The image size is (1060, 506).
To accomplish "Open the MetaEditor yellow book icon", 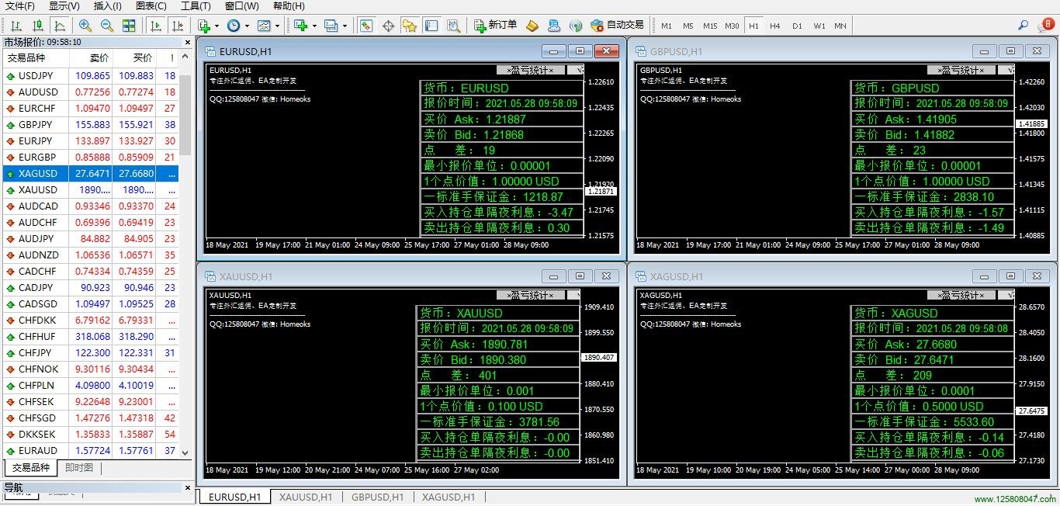I will [532, 26].
